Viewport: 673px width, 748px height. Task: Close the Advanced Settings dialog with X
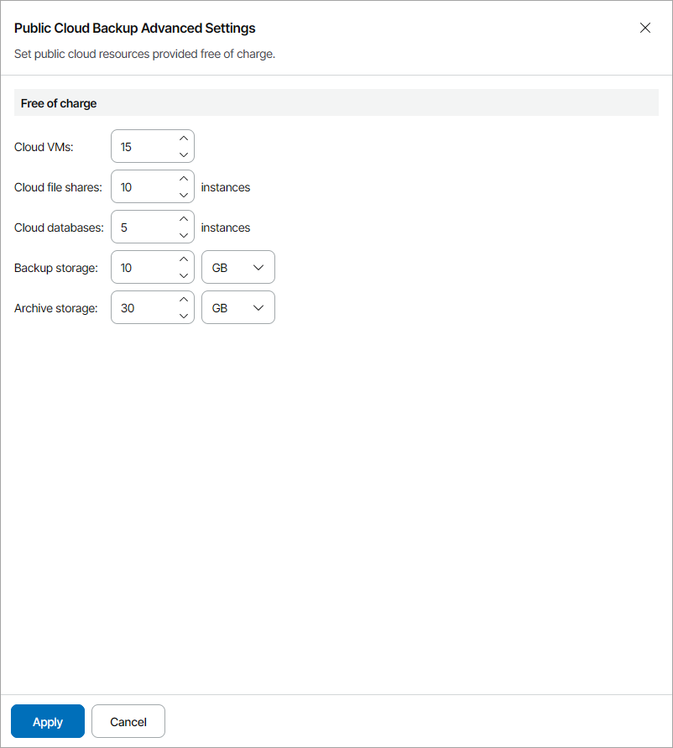(645, 28)
